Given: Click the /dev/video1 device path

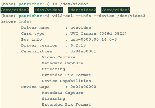Looking at the screenshot, I should 48,10.
